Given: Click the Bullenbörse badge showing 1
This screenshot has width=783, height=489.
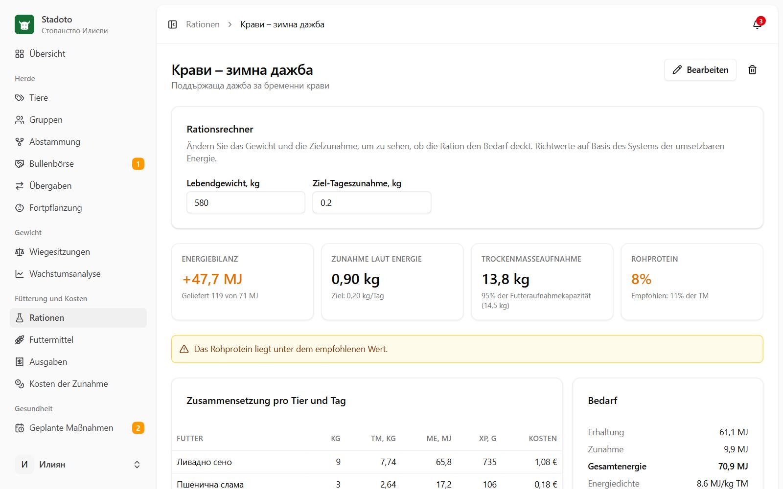Looking at the screenshot, I should click(x=138, y=164).
